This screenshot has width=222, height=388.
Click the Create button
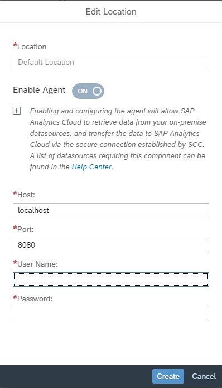point(168,376)
